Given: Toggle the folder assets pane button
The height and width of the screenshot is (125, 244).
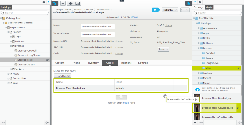Looking at the screenshot, I should 189,3.
